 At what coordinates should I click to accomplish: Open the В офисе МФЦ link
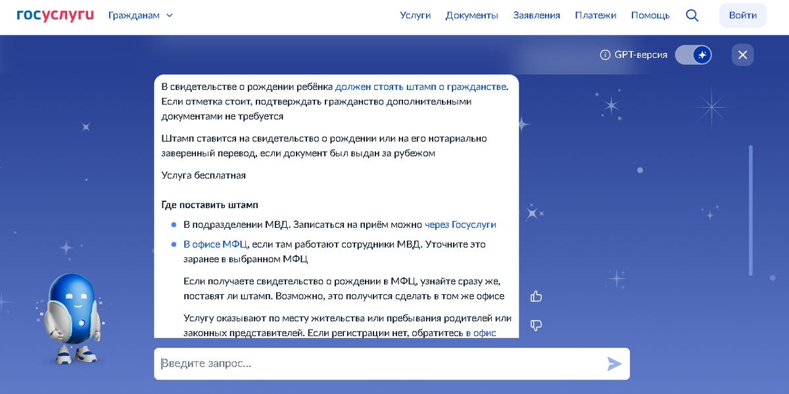pos(215,244)
